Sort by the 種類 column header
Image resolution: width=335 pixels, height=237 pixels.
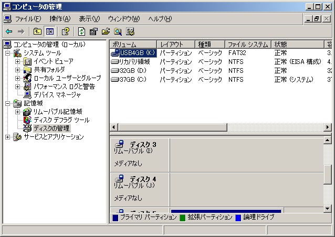[x=210, y=45]
